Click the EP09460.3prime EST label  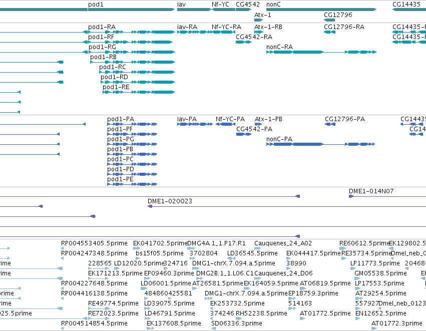coord(169,273)
